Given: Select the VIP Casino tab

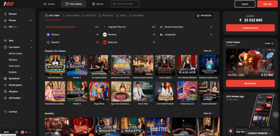Looking at the screenshot, I should [x=136, y=16].
